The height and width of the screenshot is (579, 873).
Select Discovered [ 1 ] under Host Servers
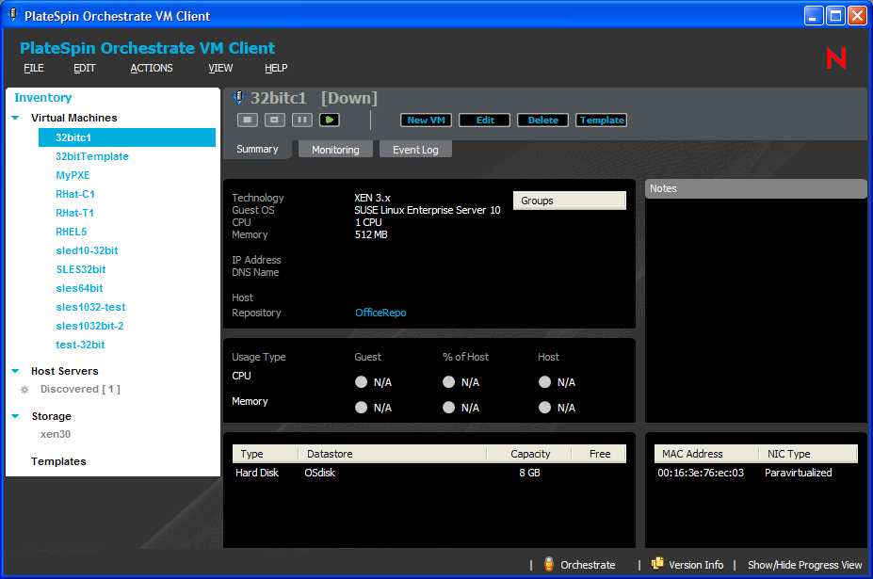(80, 389)
